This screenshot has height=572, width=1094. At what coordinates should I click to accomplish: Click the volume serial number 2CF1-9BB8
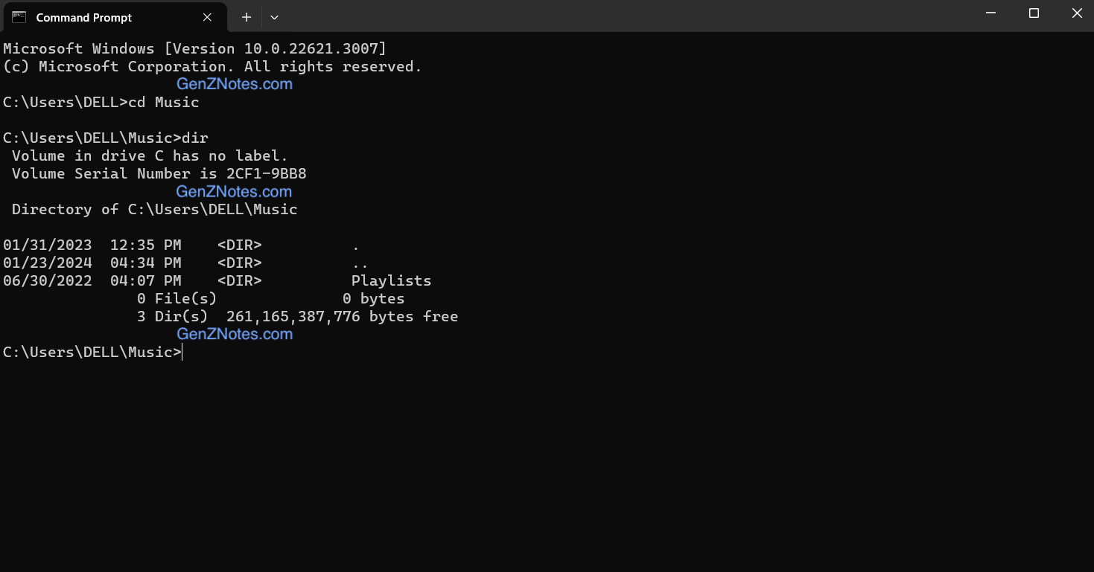pos(266,173)
